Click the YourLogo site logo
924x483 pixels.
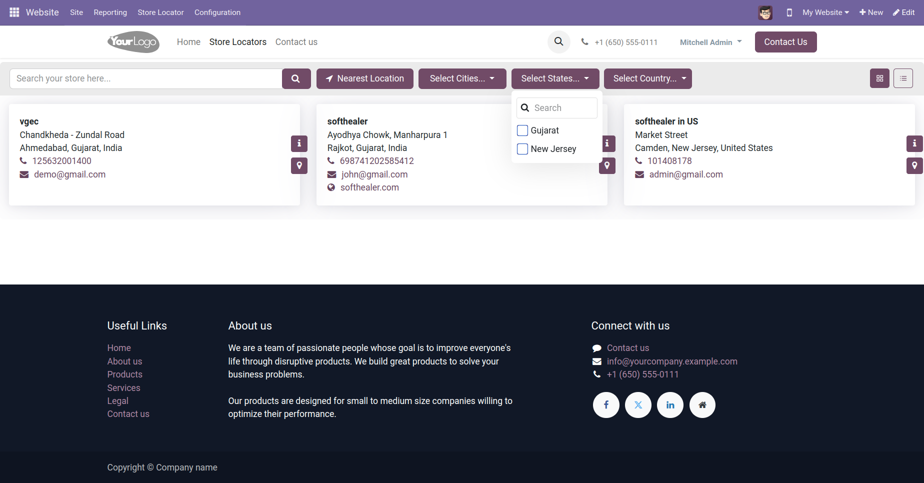pos(133,42)
